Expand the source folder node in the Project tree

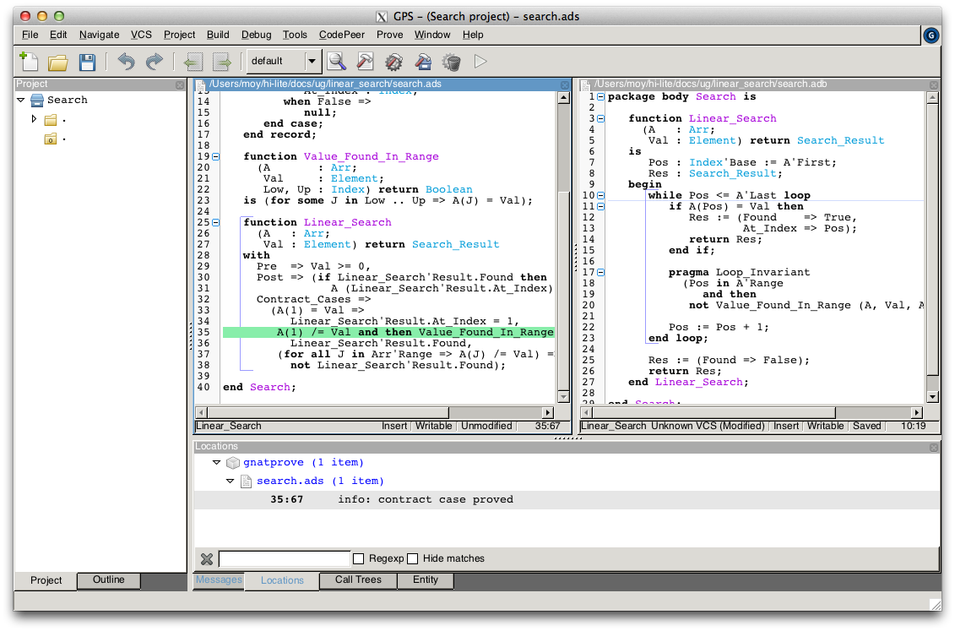coord(34,119)
